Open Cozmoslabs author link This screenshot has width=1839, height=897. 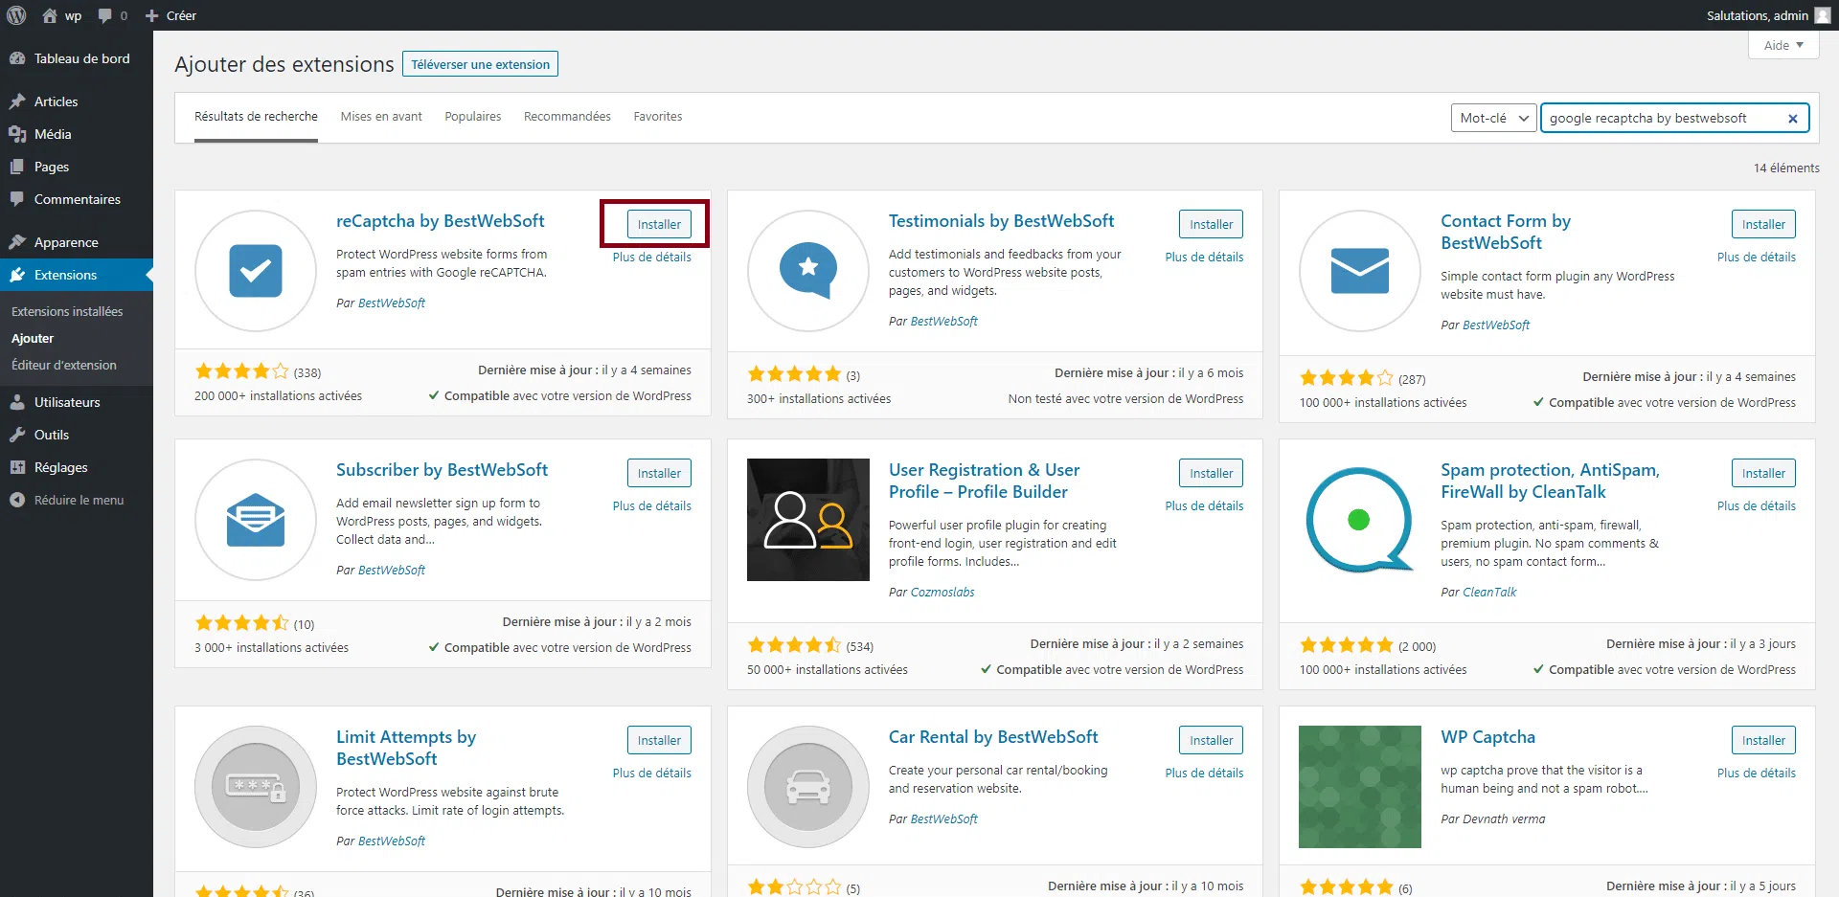pos(942,593)
